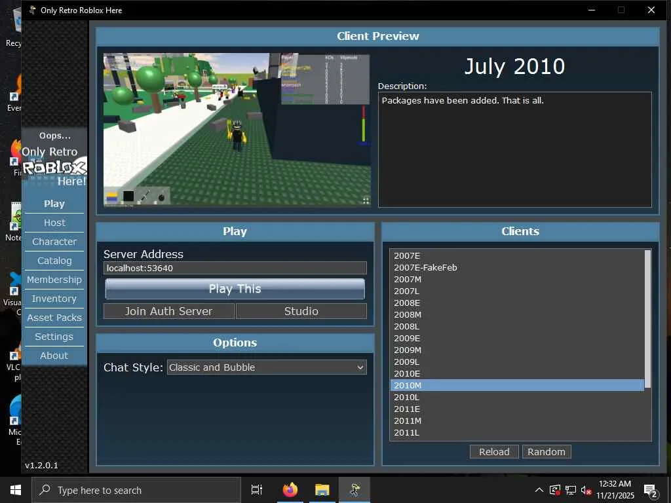Select client 2010L
671x503 pixels.
[517, 398]
